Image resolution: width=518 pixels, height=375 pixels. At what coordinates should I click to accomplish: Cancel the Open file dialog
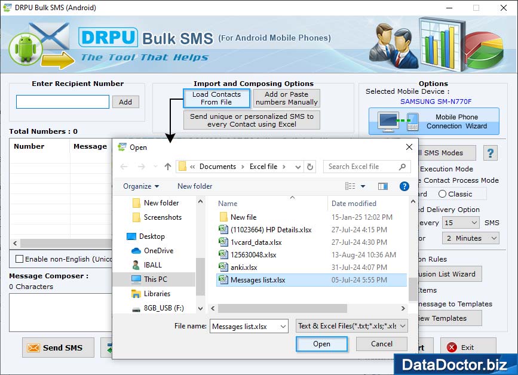click(382, 344)
